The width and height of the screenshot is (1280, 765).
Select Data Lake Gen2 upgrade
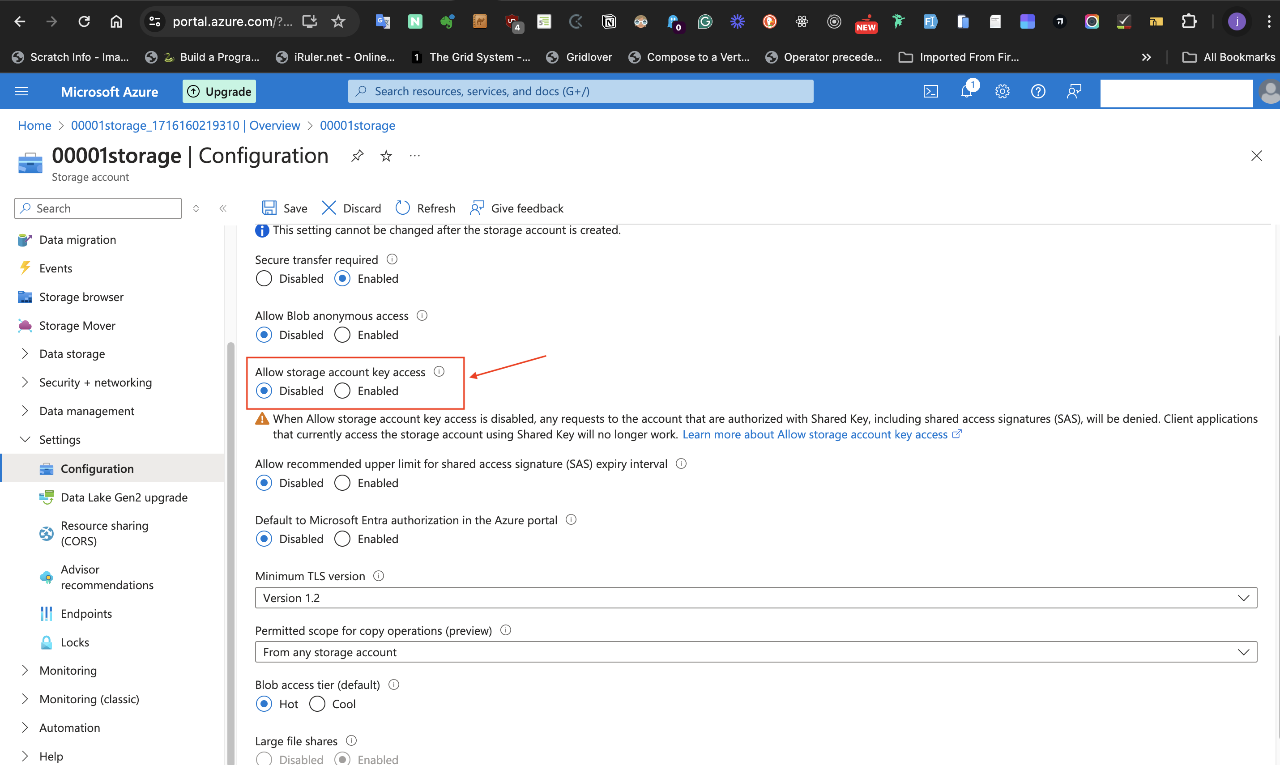coord(124,497)
